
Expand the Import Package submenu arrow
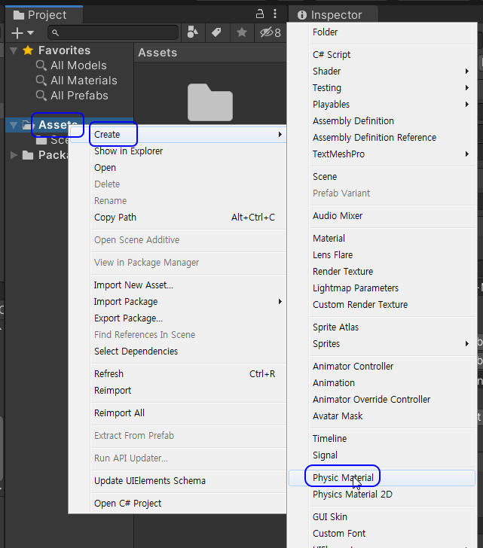tap(280, 301)
